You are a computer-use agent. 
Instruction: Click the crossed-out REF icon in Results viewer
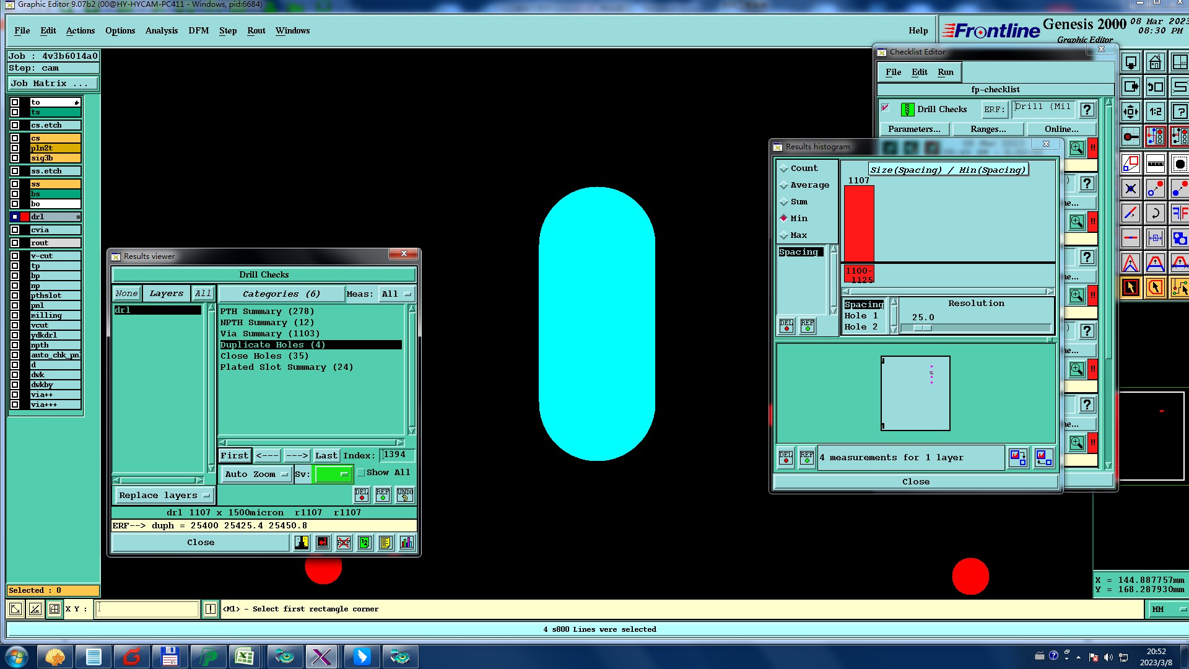click(x=344, y=543)
